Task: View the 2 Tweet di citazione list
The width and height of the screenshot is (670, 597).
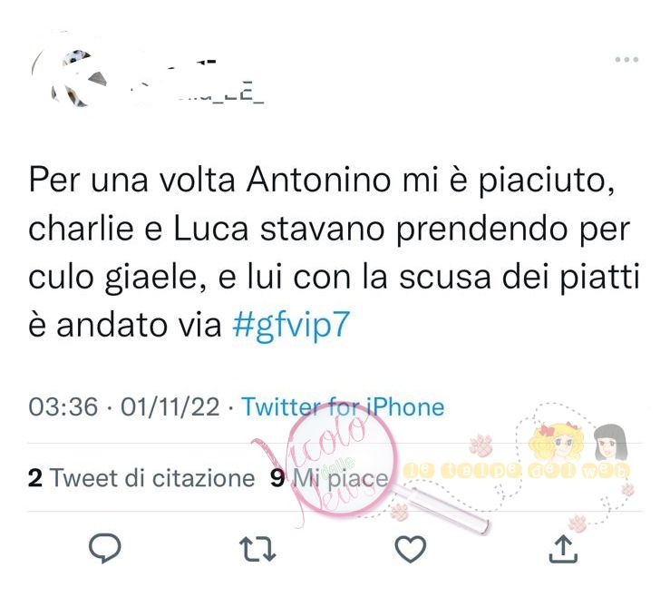Action: [141, 477]
